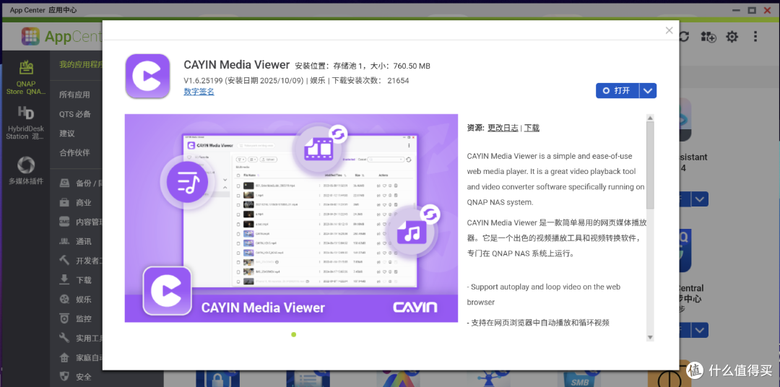Open the 开发者工具 developer tools category
This screenshot has height=387, width=780.
tap(81, 261)
